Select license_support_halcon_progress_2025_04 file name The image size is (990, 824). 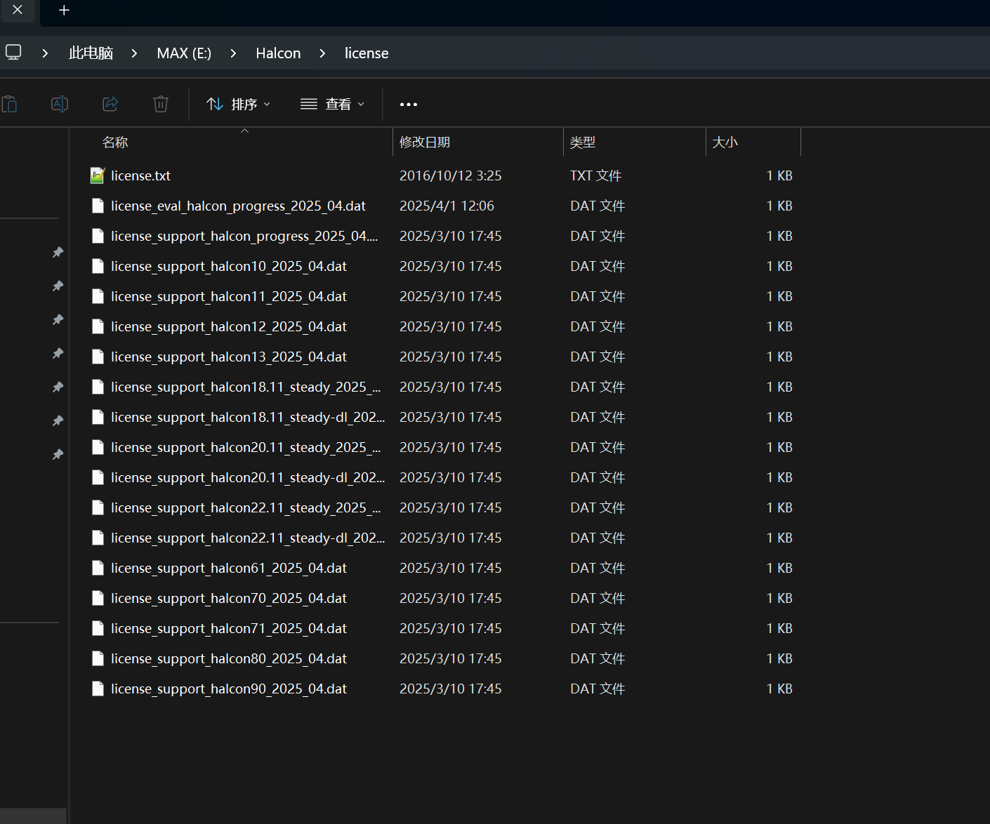244,237
